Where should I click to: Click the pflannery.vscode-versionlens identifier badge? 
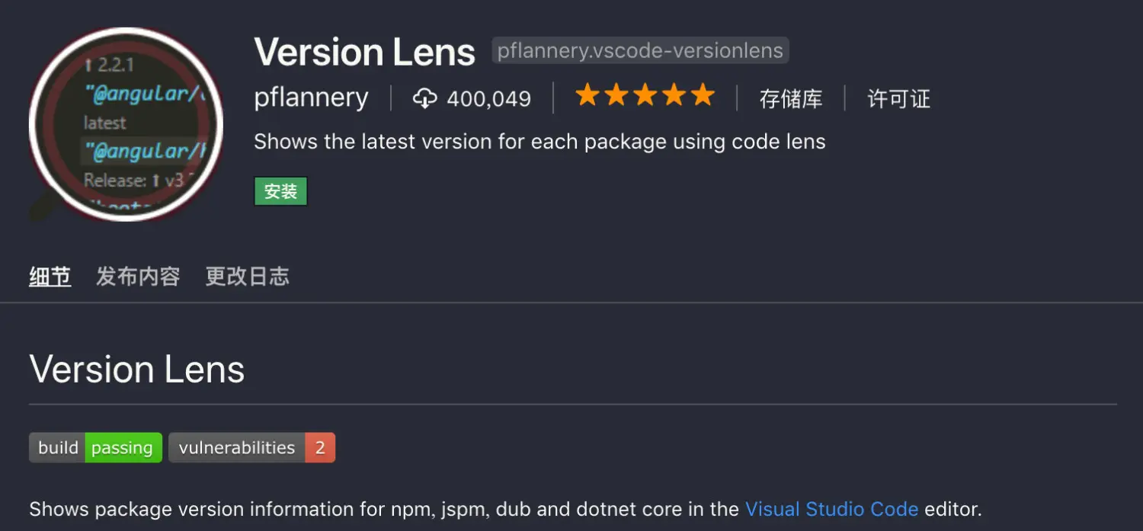tap(640, 50)
